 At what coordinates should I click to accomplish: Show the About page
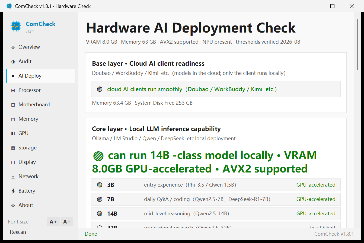coord(40,205)
